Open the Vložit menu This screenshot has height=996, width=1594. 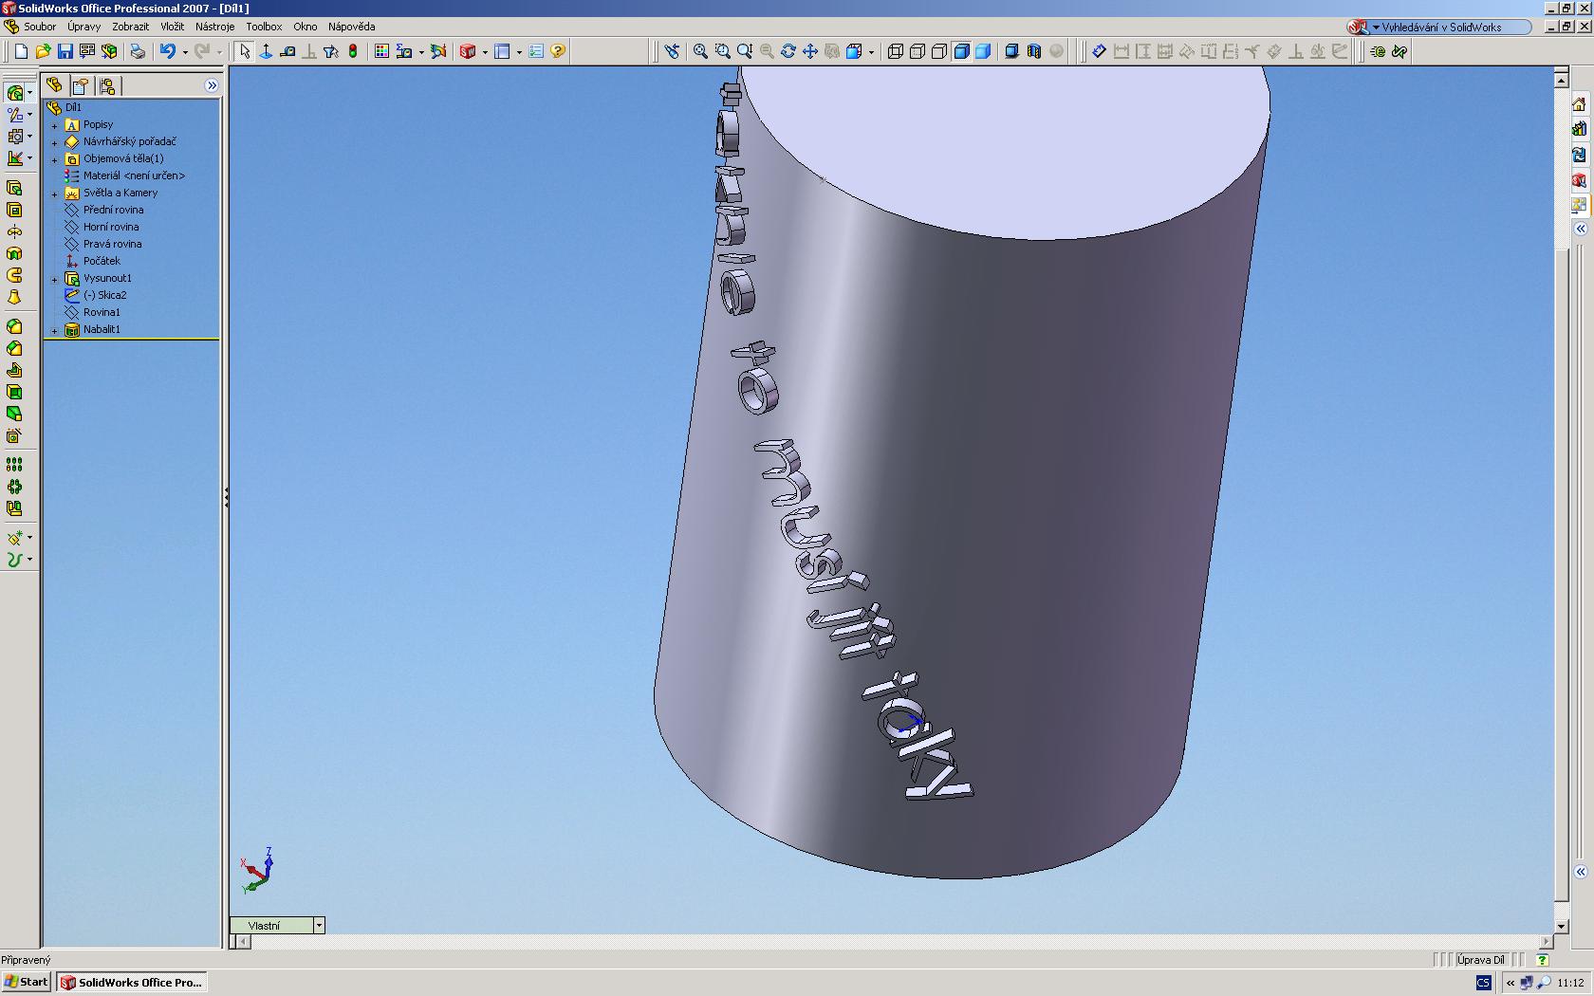pos(172,27)
